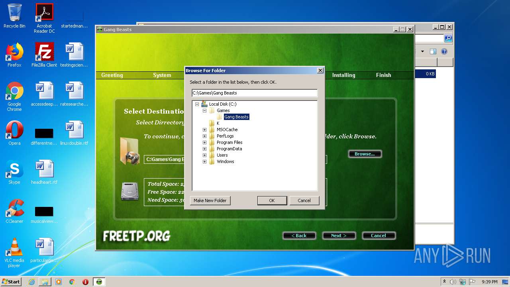
Task: Click Opera icon in taskbar
Action: click(x=86, y=282)
